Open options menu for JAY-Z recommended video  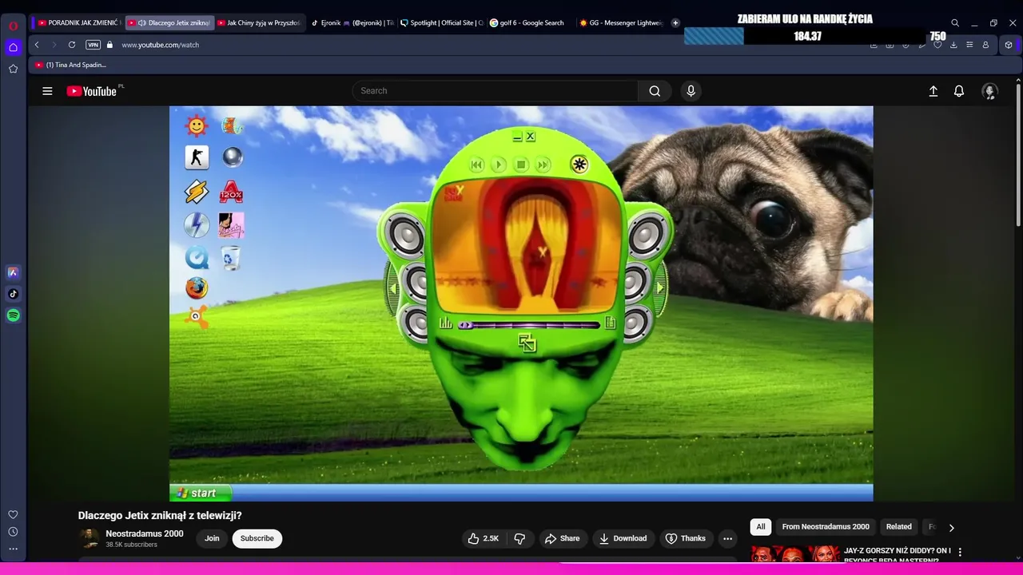[x=960, y=552]
